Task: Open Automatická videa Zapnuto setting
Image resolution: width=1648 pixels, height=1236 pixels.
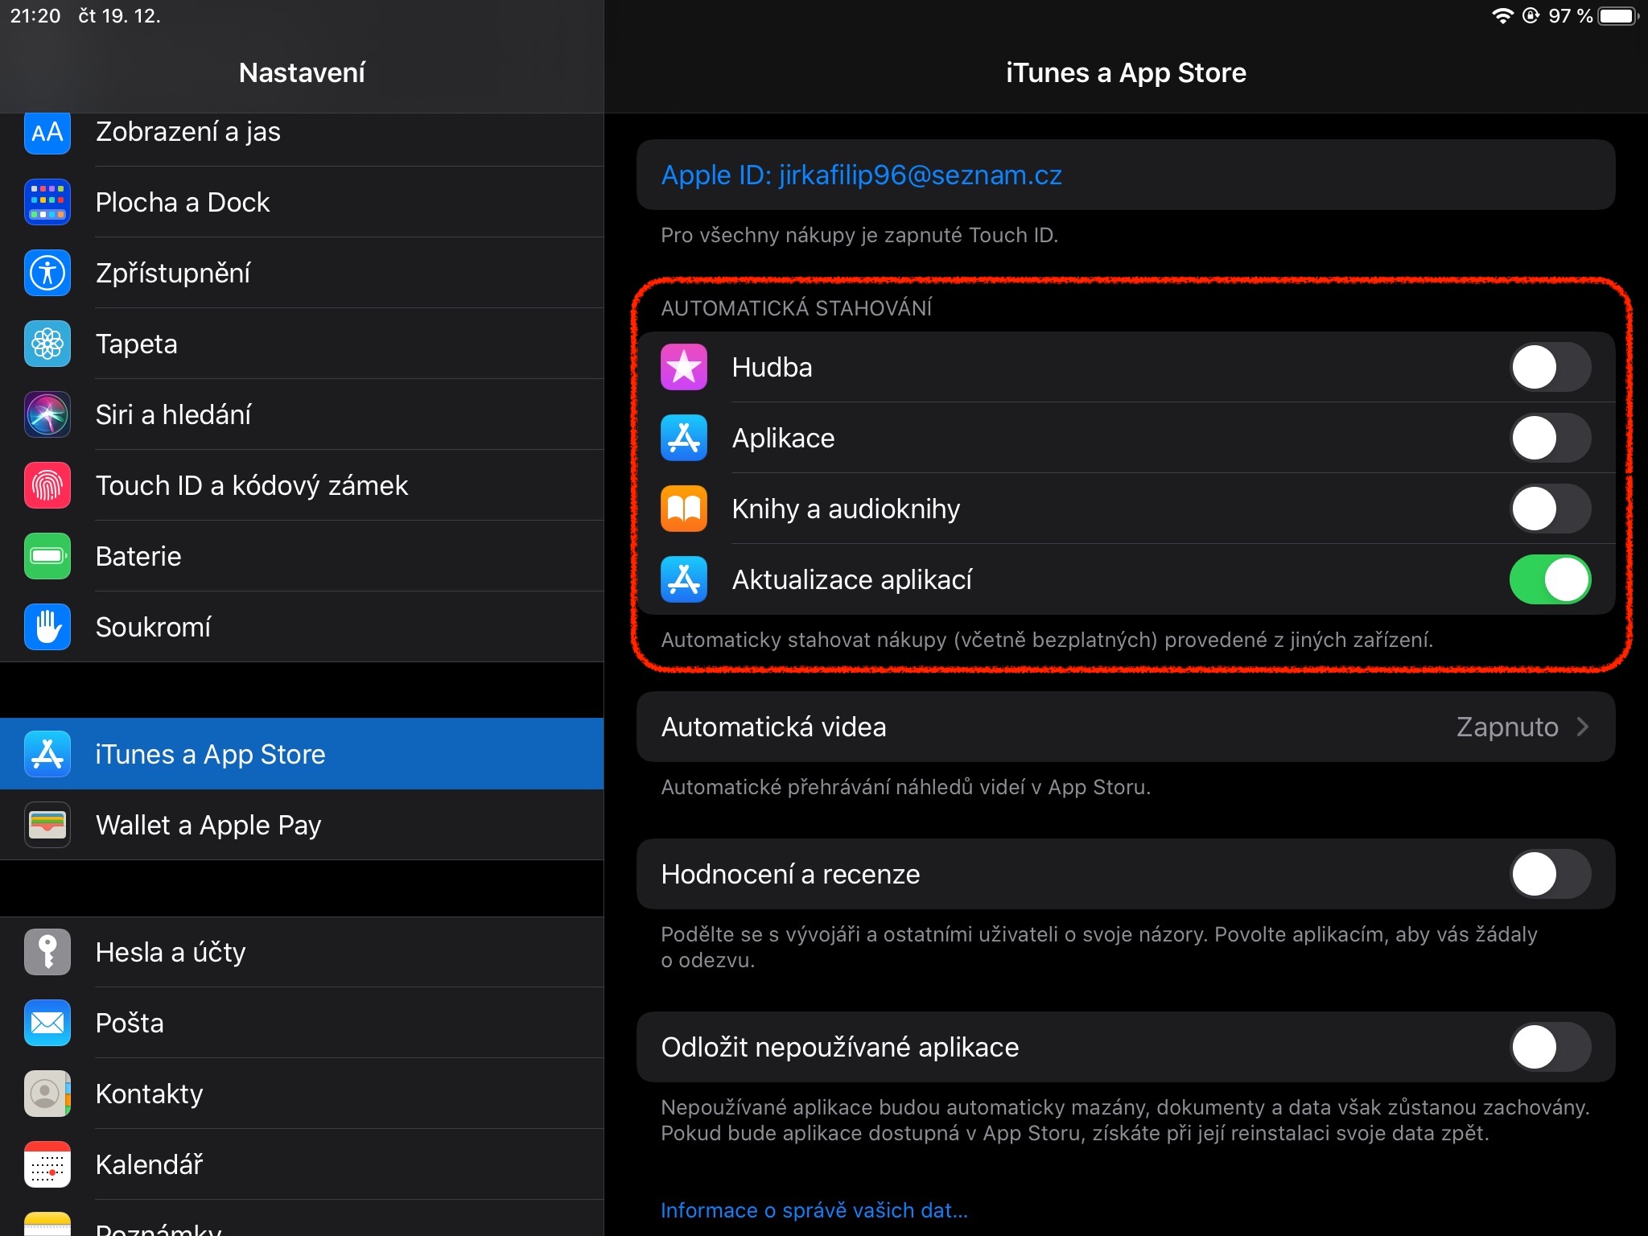Action: [1506, 727]
